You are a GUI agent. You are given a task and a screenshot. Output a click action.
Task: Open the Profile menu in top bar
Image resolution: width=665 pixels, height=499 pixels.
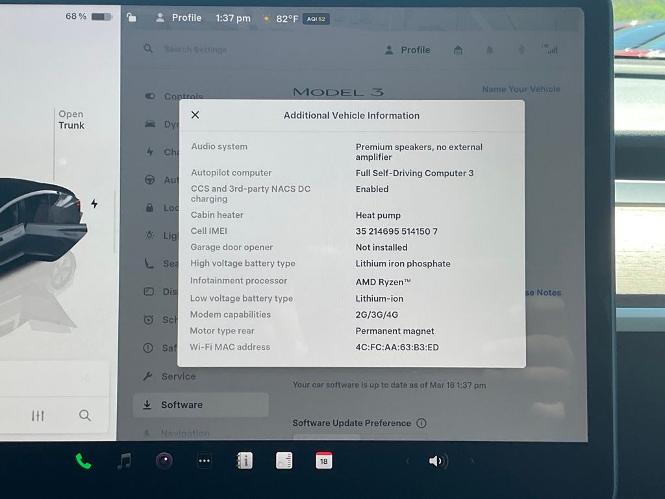179,18
